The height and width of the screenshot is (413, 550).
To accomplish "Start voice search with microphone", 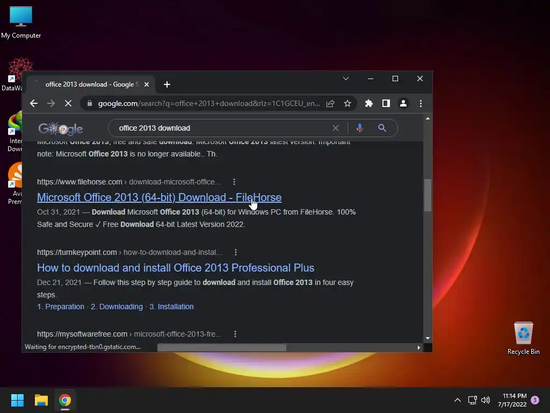I will (x=359, y=128).
